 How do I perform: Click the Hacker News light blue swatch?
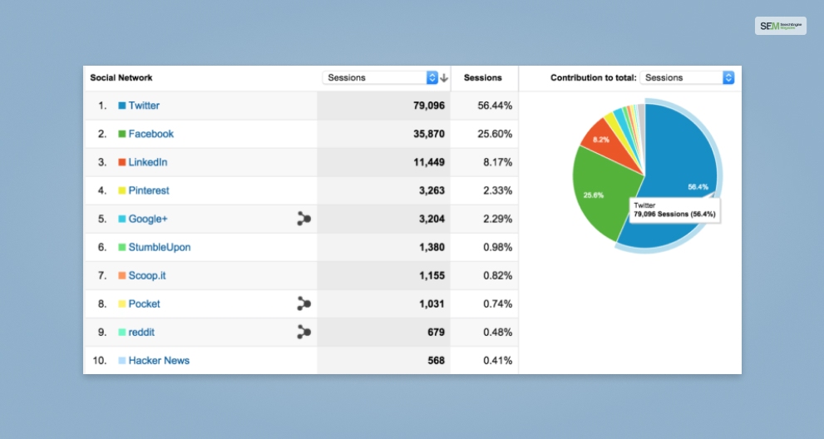tap(122, 361)
